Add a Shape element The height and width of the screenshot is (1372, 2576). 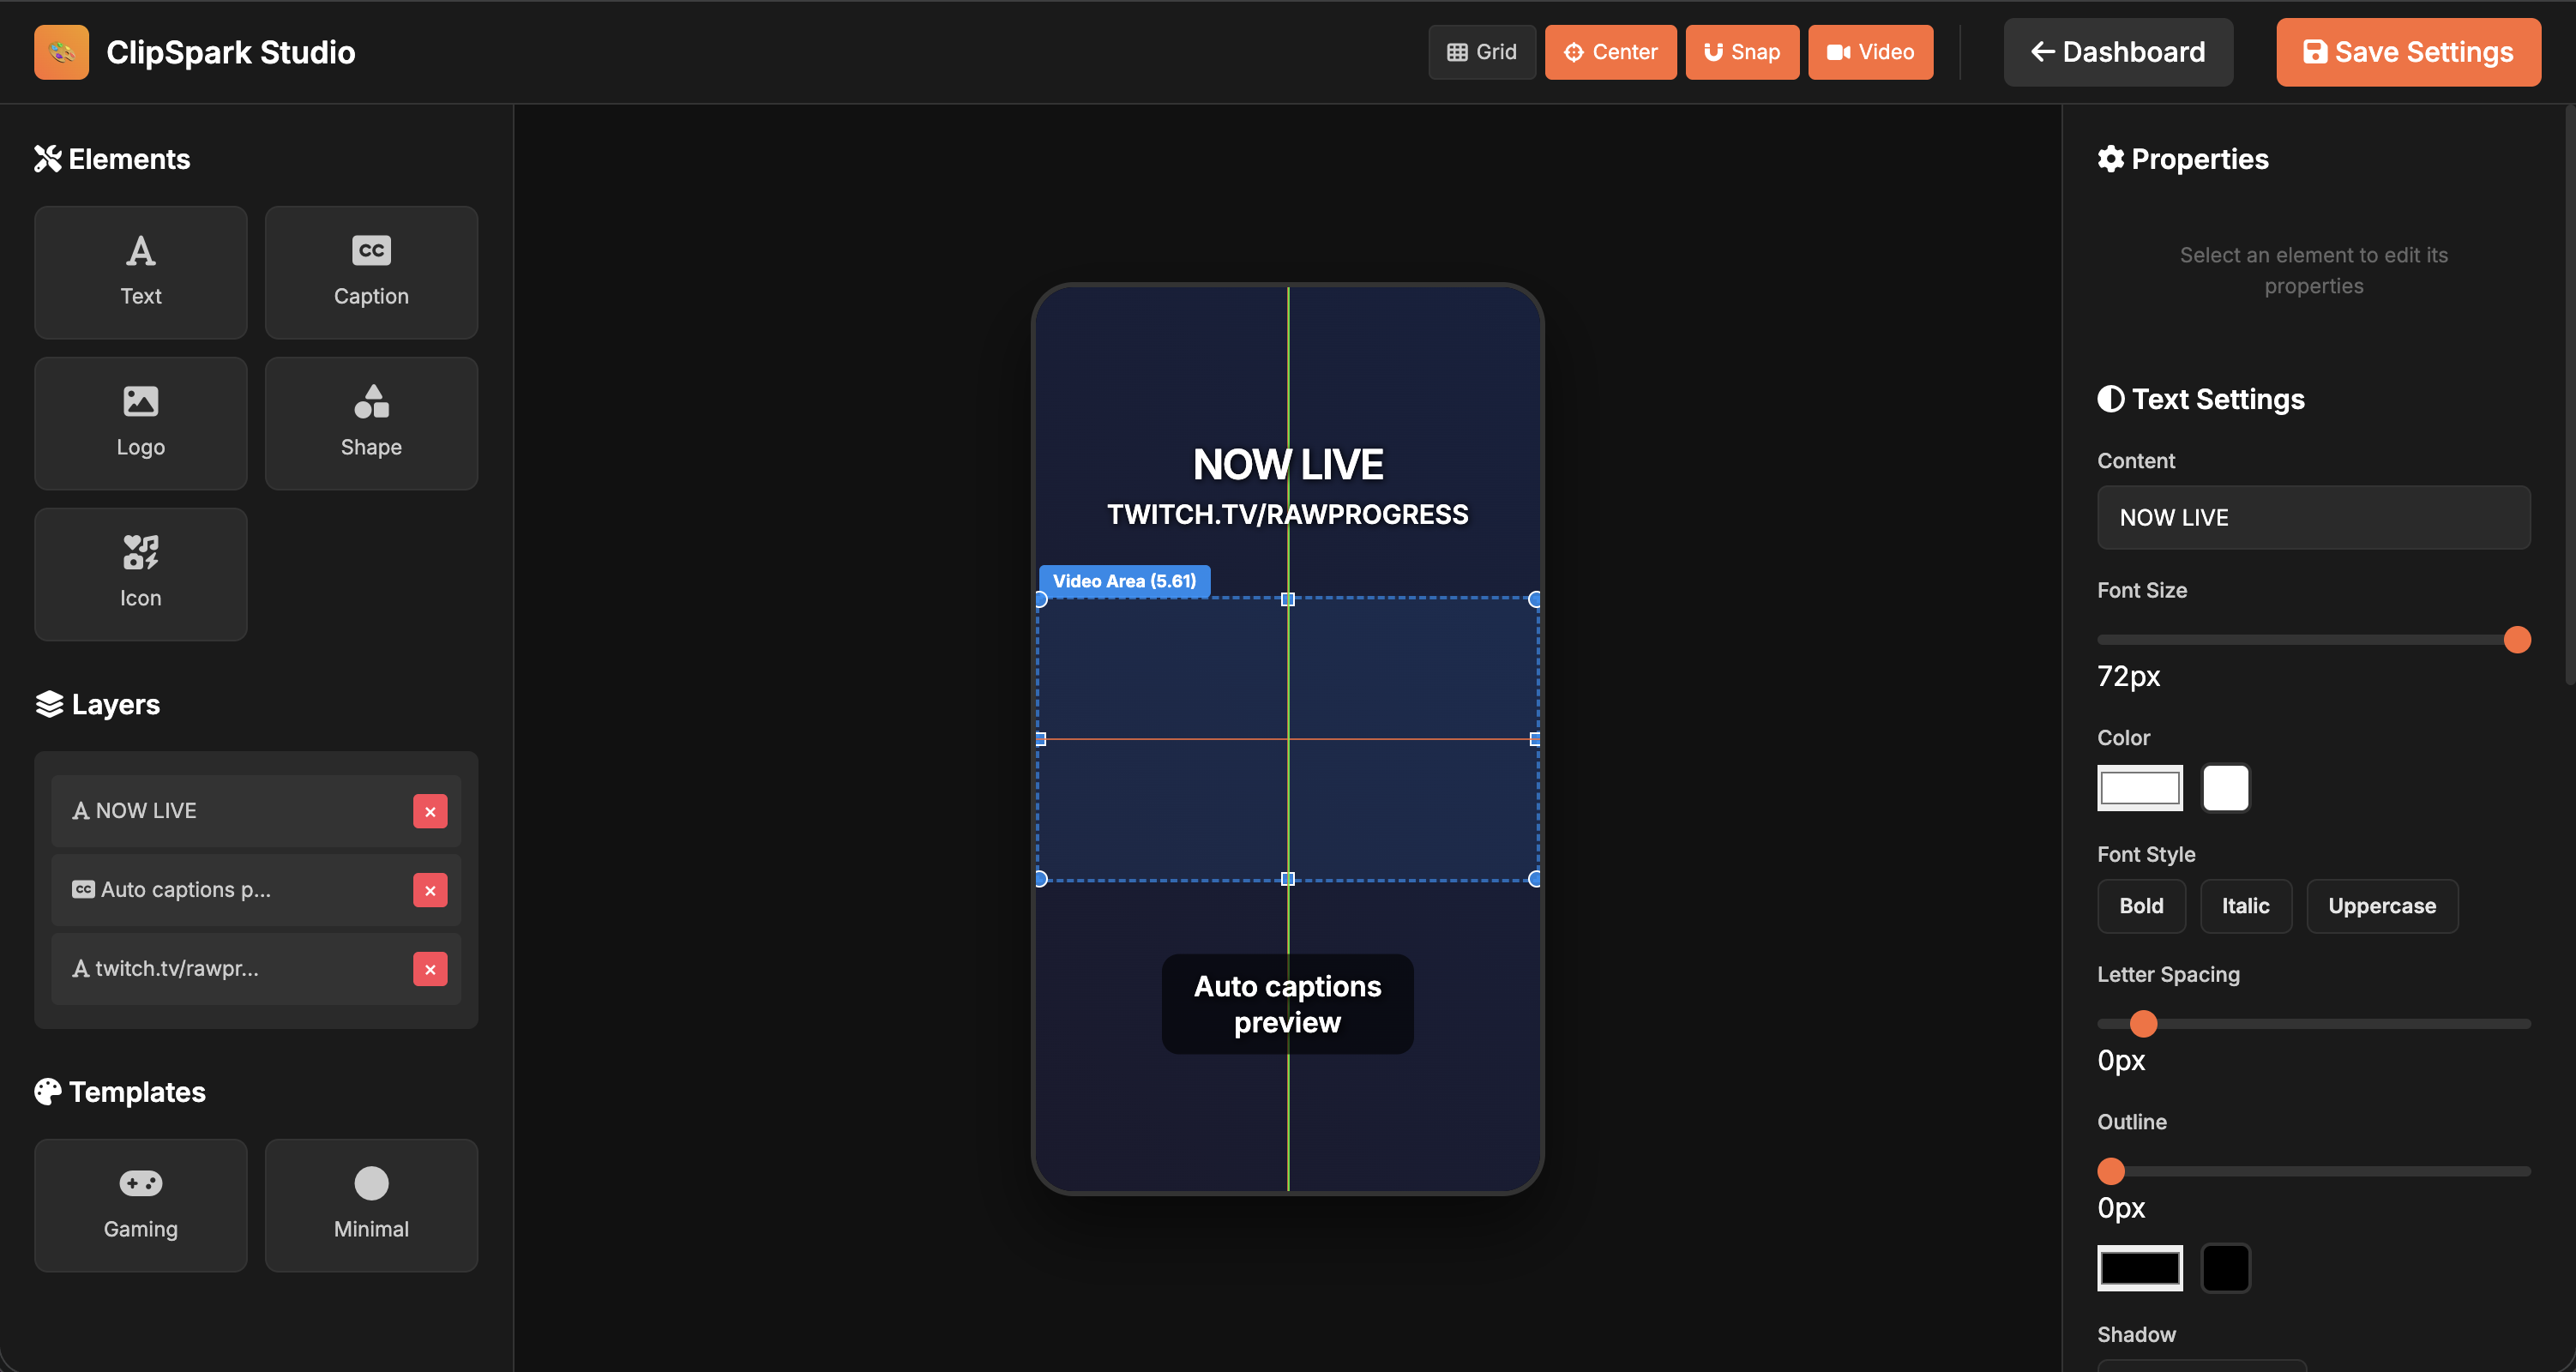(371, 423)
